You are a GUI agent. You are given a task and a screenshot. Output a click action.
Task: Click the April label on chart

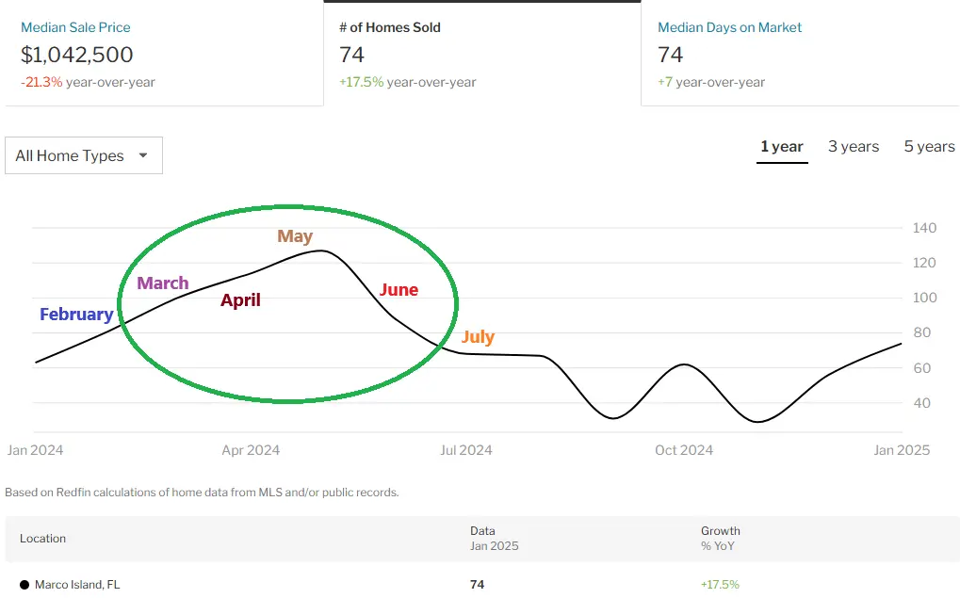point(240,300)
